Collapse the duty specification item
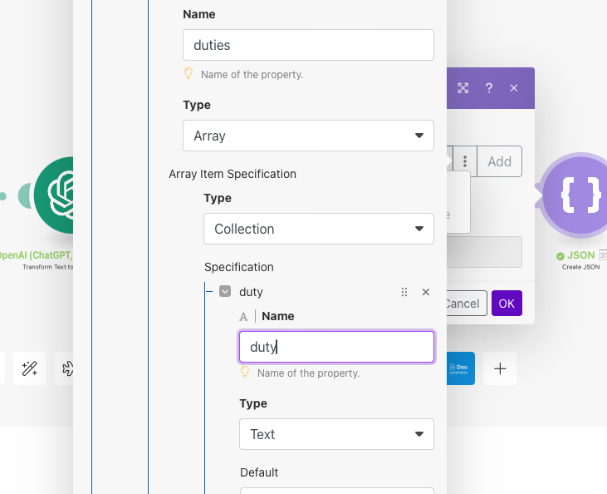The width and height of the screenshot is (607, 494). [x=225, y=292]
